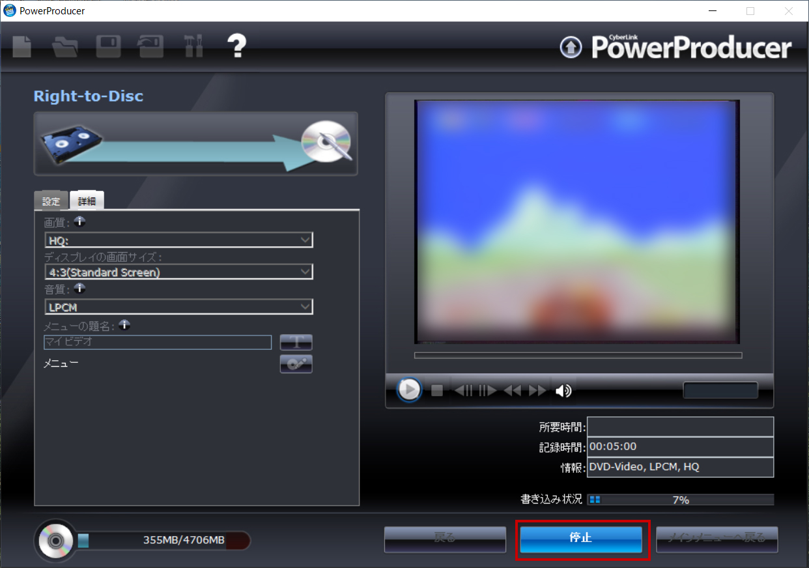Open the 4:3(Standard Screen) dropdown
Viewport: 809px width, 568px height.
178,272
